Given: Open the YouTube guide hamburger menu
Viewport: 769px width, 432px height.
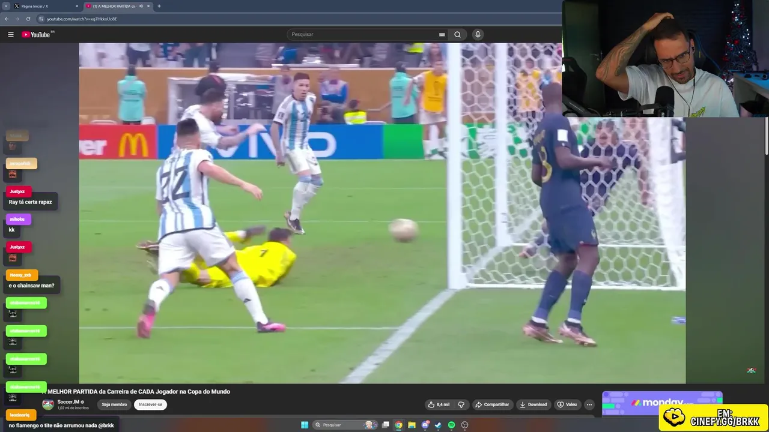Looking at the screenshot, I should (10, 34).
